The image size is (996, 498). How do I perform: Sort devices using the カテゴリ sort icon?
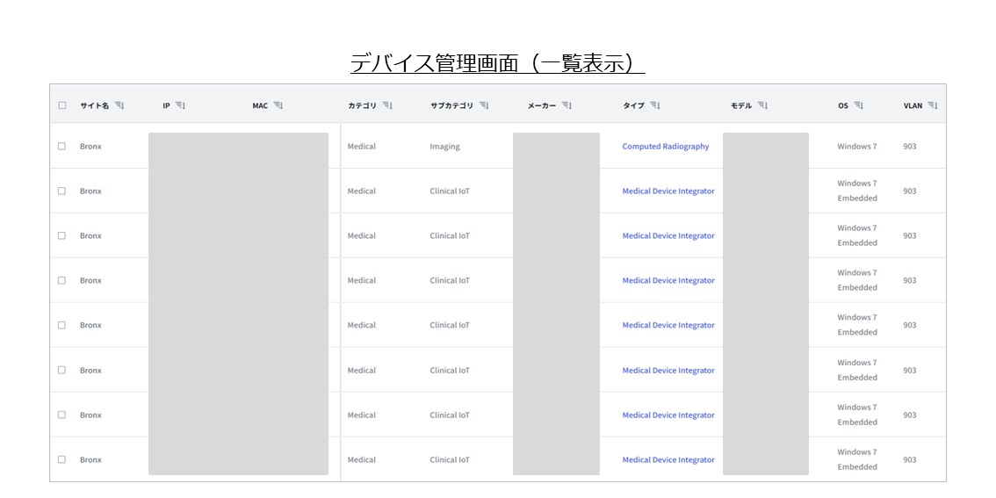pos(387,105)
